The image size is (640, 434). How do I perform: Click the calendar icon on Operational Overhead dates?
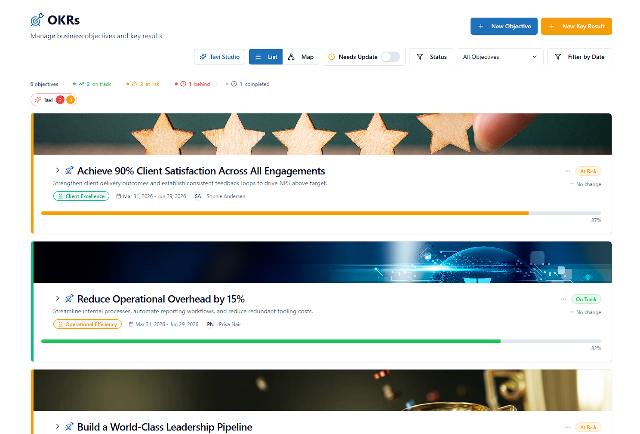click(131, 324)
